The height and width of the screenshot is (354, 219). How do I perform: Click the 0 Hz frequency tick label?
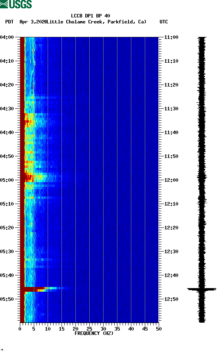point(20,329)
